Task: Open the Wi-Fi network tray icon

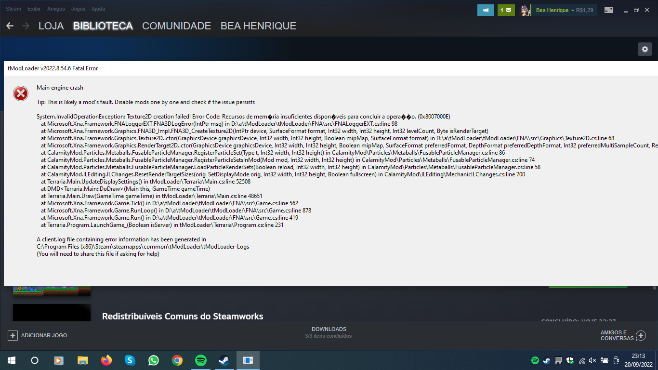Action: (x=581, y=360)
